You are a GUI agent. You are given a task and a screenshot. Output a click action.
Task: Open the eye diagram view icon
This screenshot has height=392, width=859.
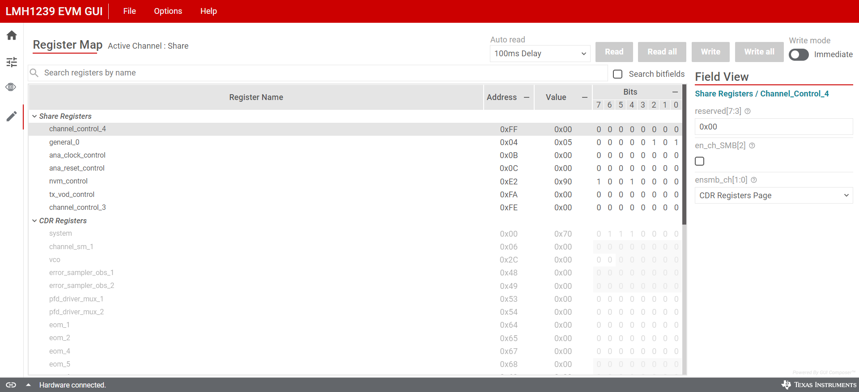click(11, 87)
